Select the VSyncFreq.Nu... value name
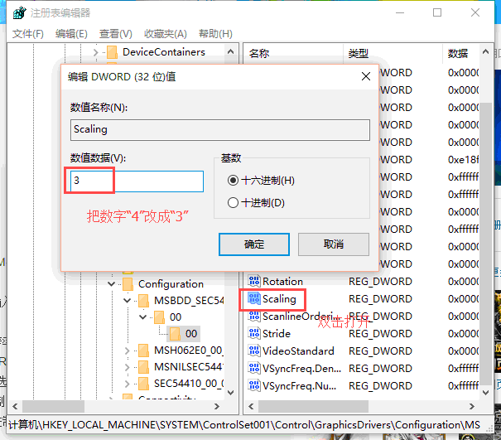The image size is (501, 440). pos(300,385)
